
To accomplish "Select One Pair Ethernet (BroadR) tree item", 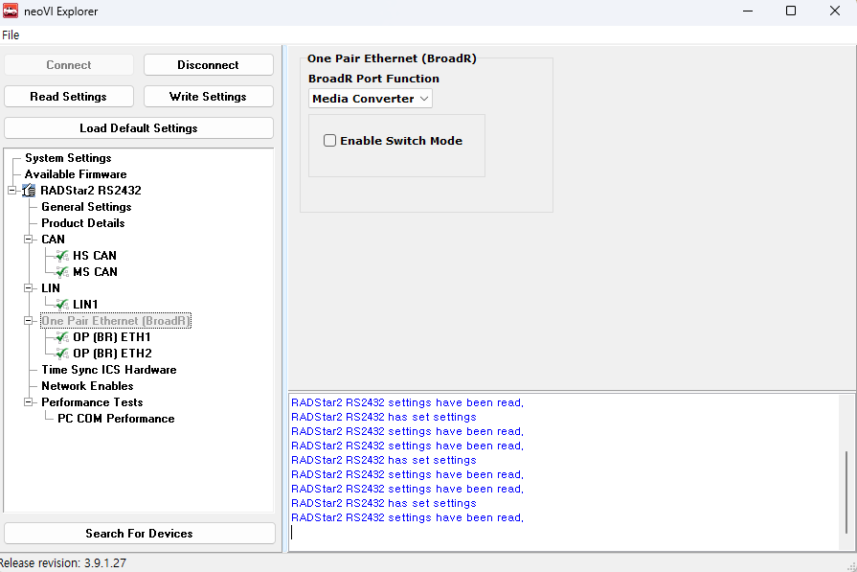I will click(x=116, y=321).
